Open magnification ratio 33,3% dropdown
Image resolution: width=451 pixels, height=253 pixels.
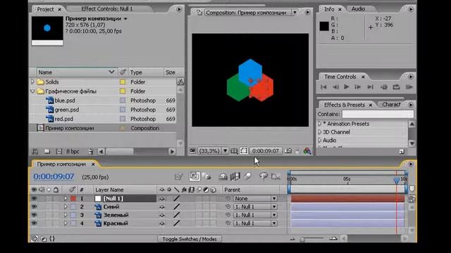213,151
